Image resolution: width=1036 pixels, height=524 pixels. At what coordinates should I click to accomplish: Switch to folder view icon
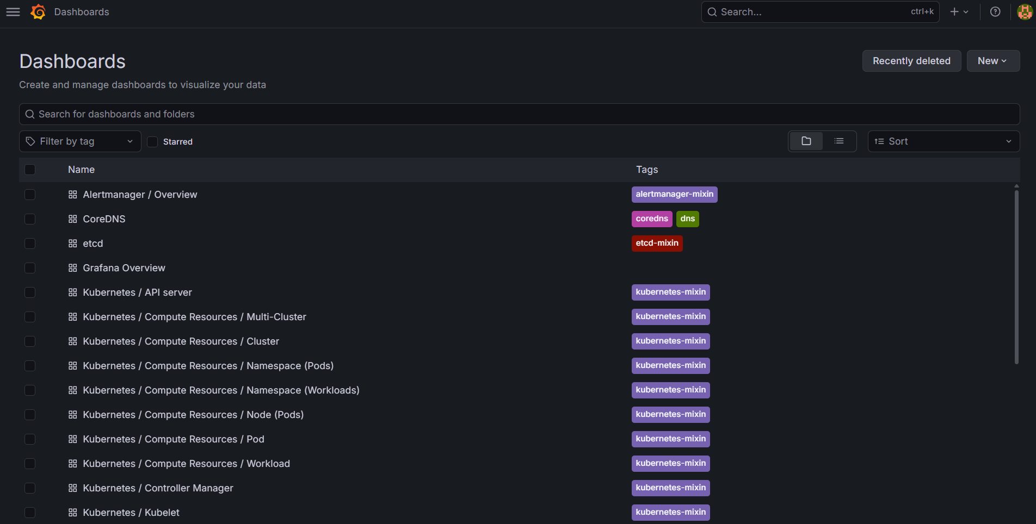[806, 141]
